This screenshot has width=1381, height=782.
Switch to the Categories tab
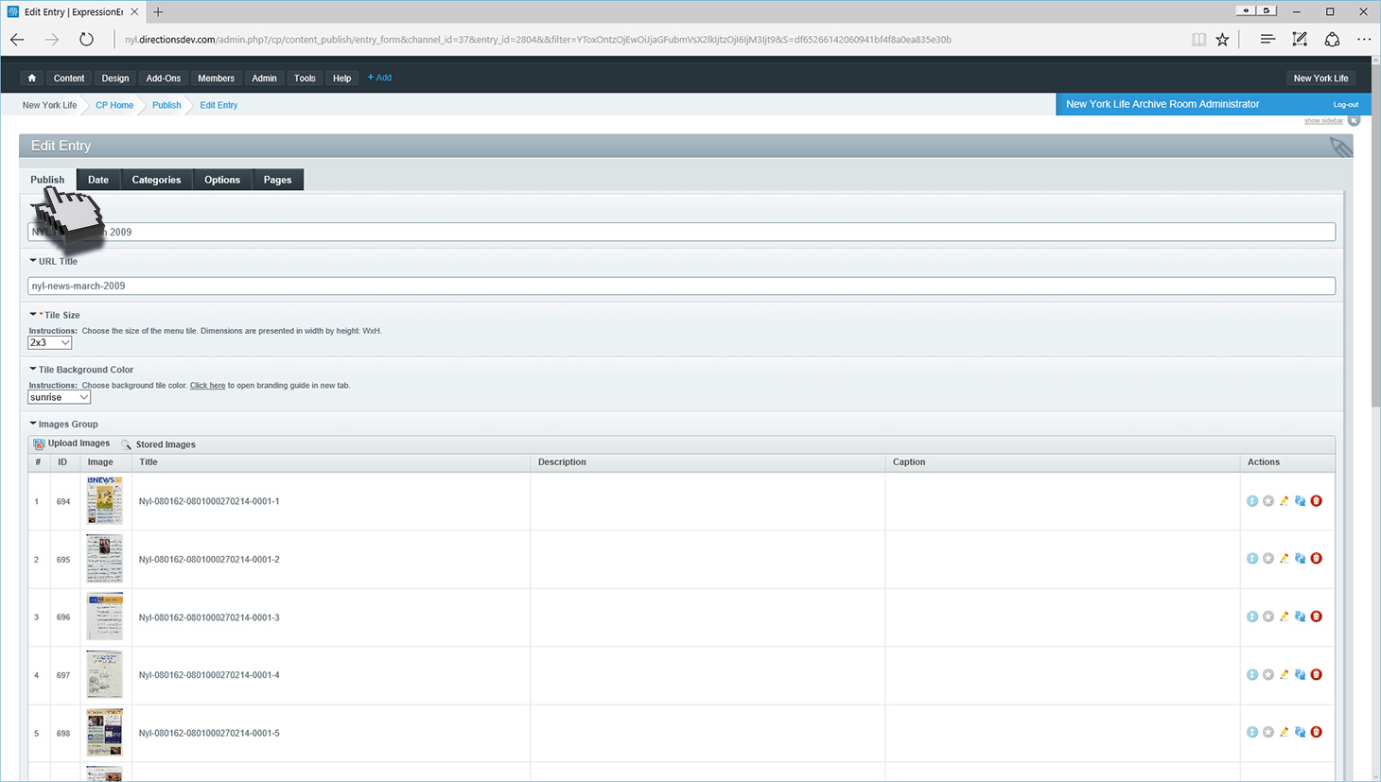tap(156, 180)
